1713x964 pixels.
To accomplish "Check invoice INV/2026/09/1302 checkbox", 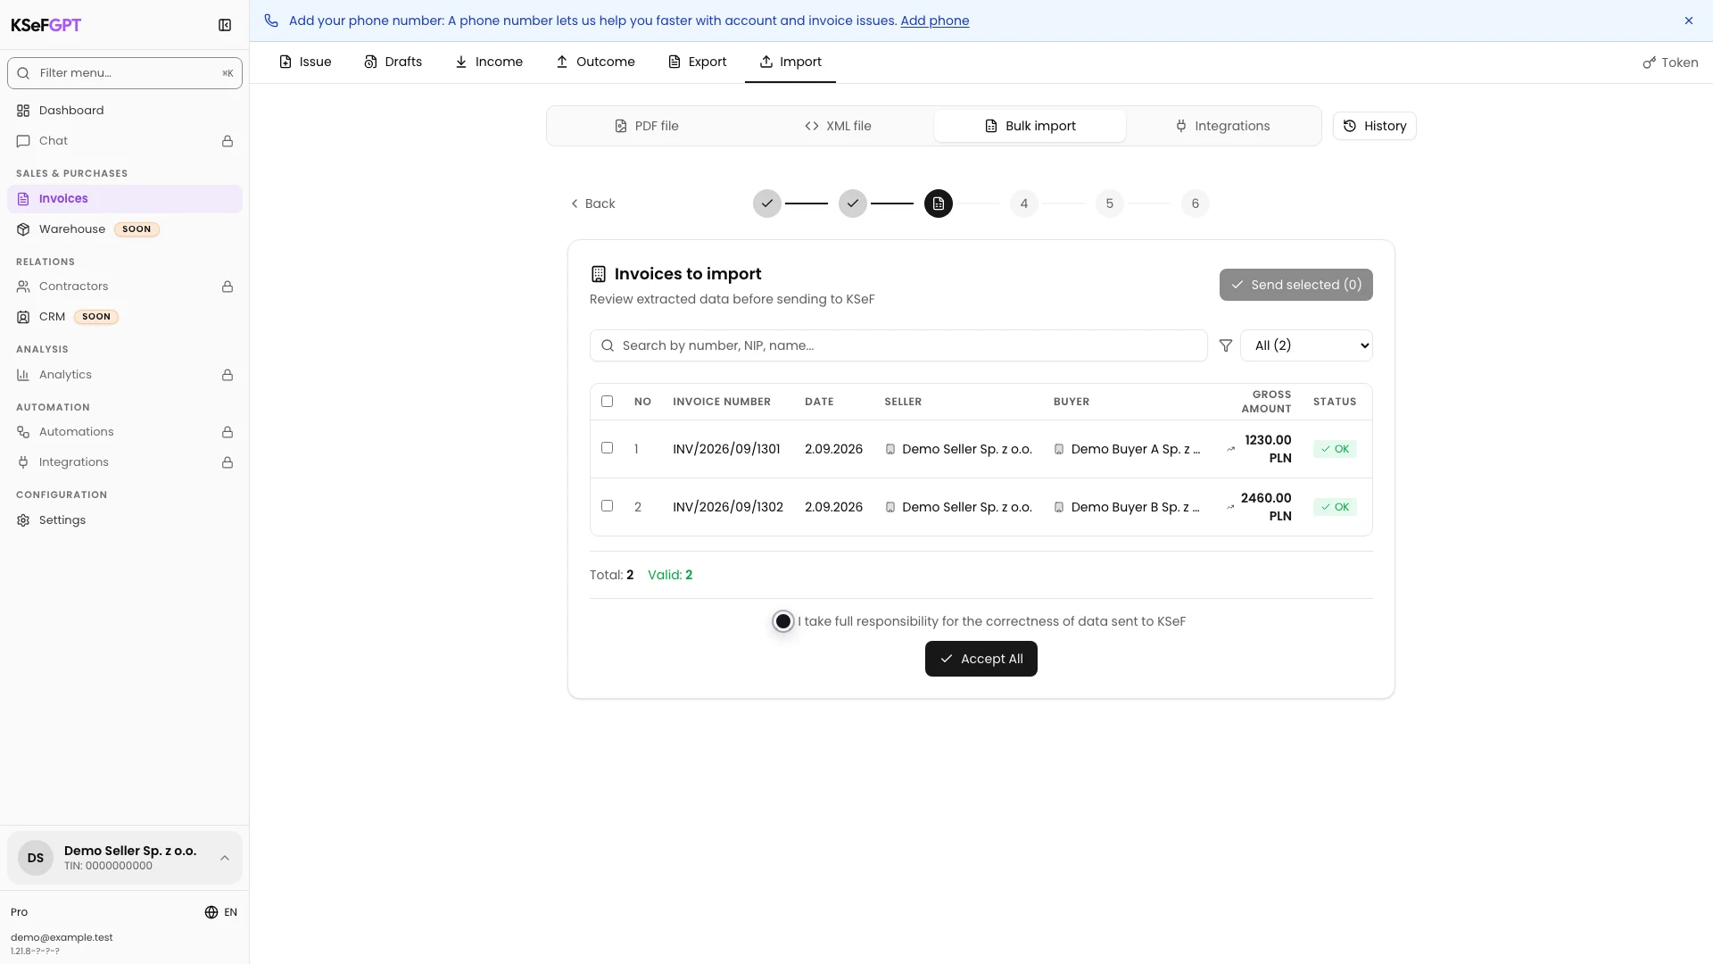I will (x=608, y=506).
